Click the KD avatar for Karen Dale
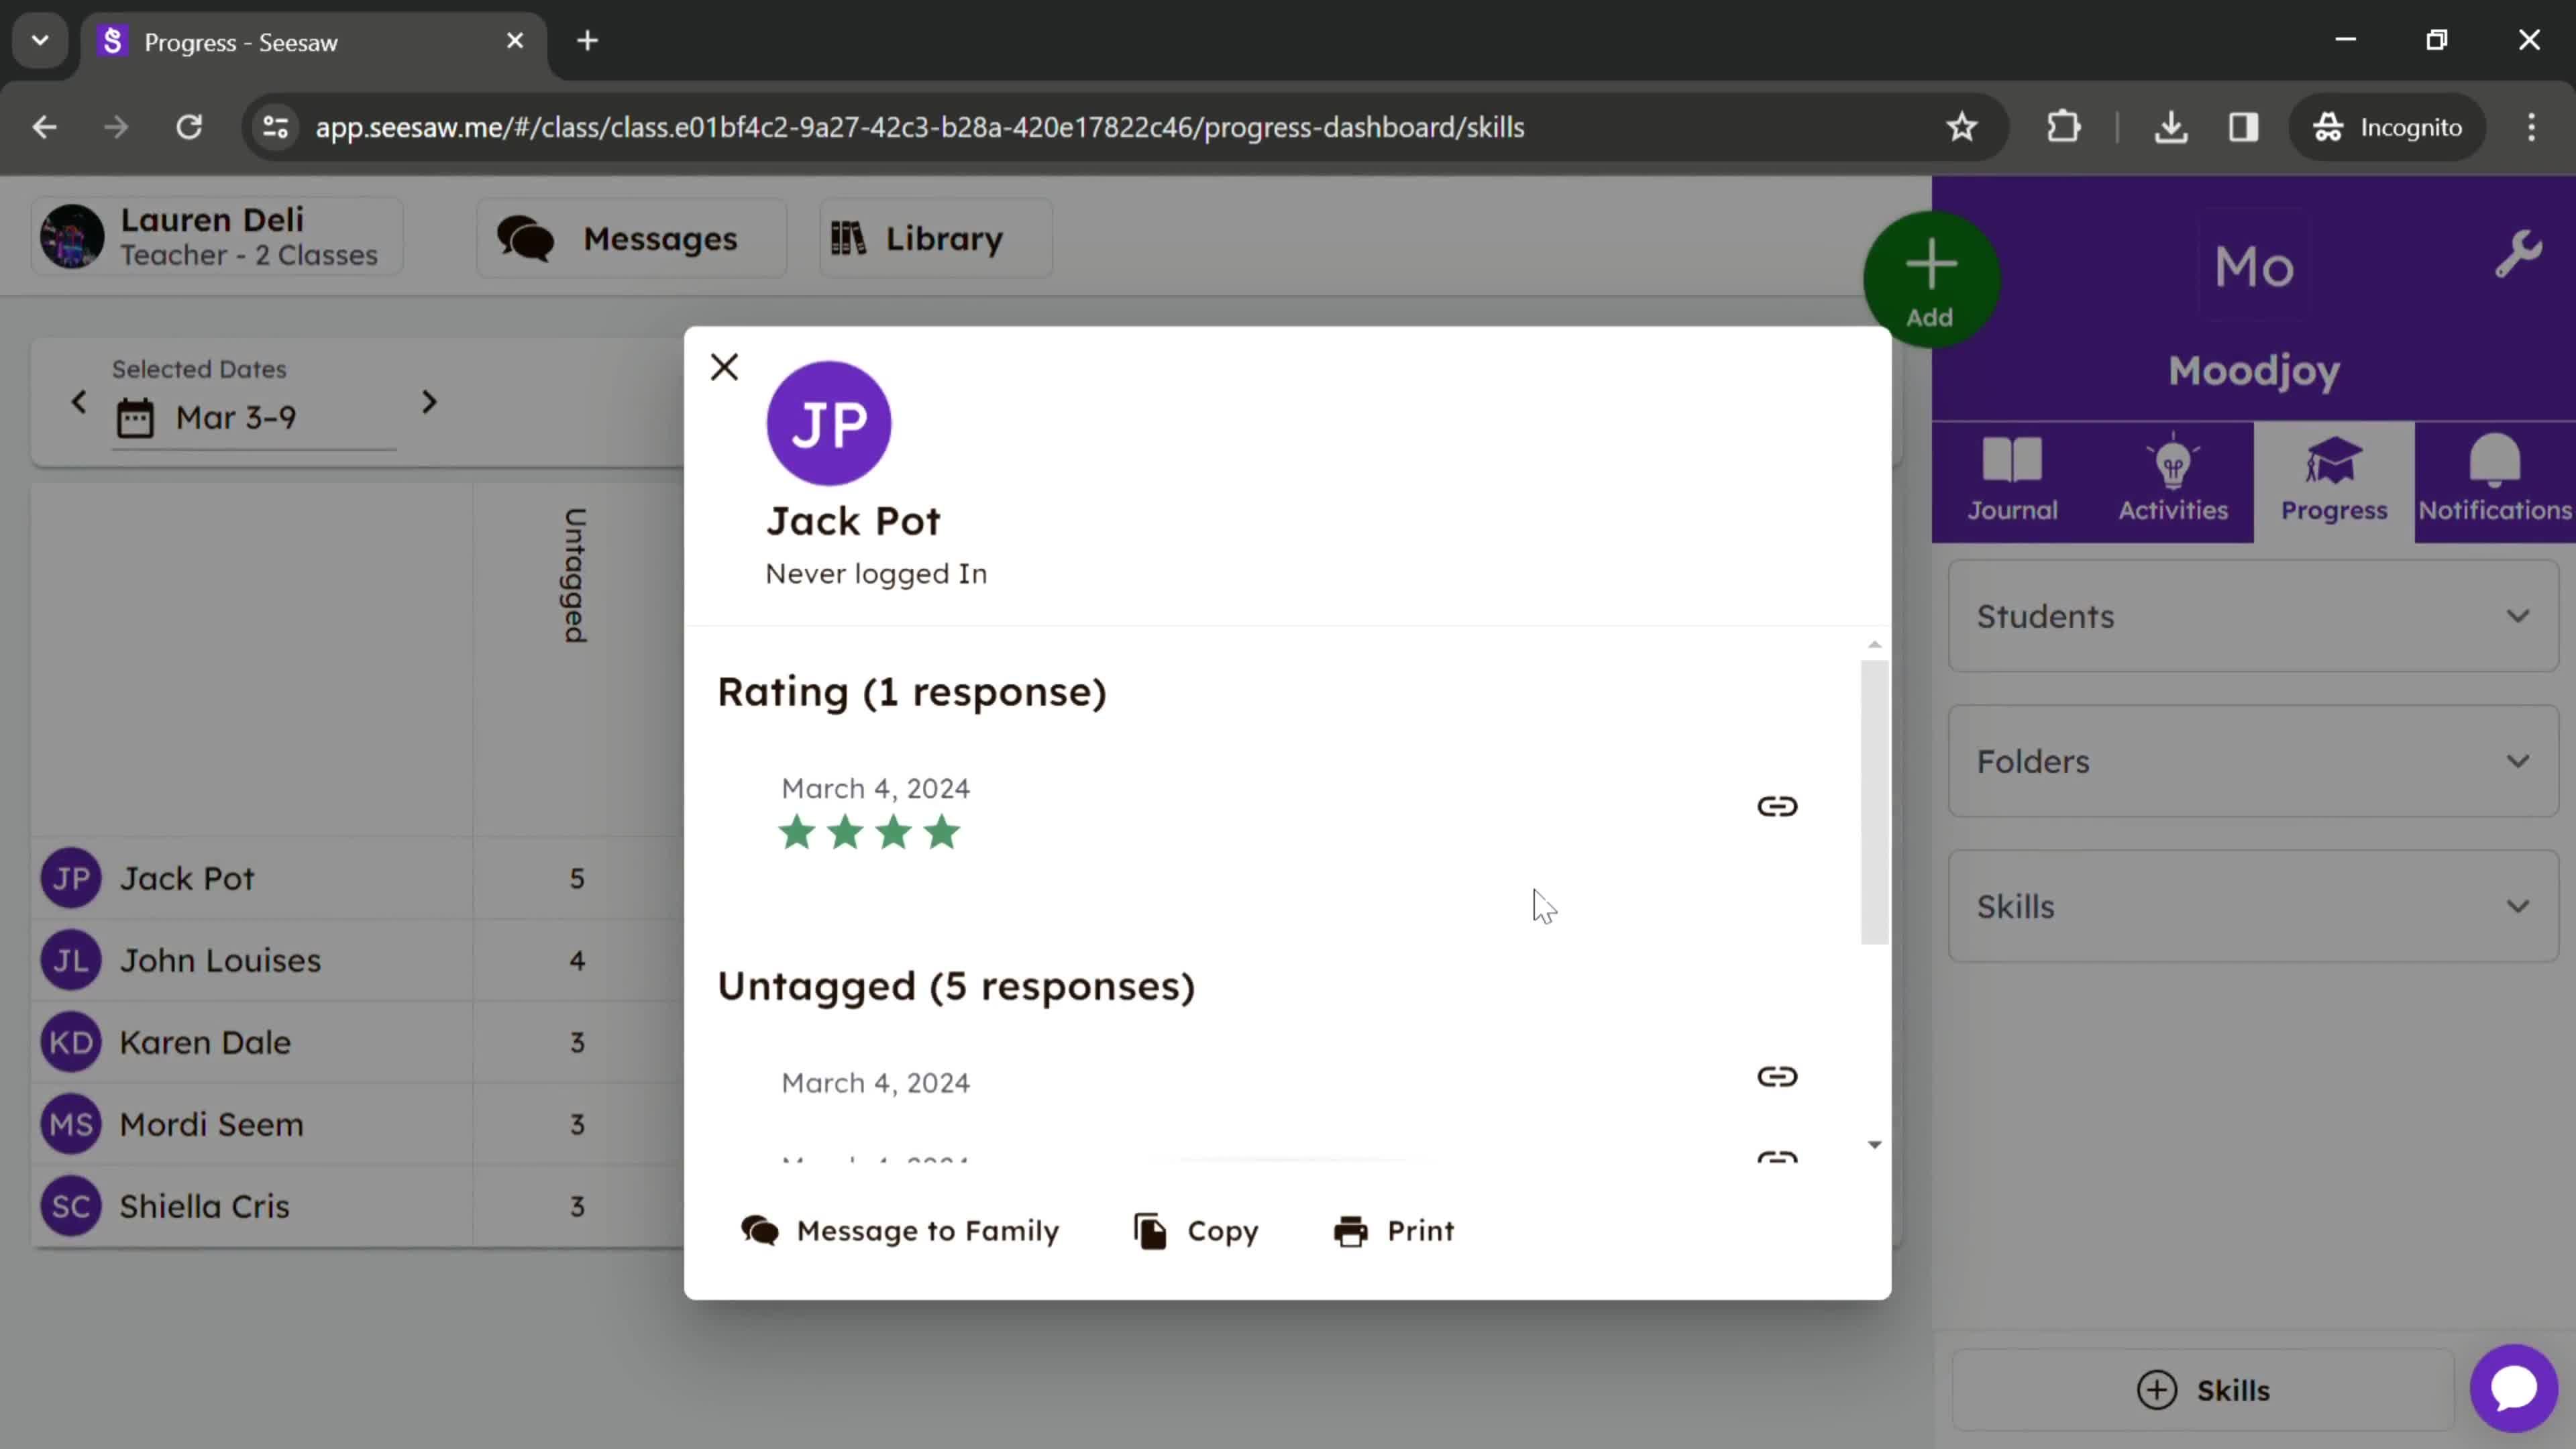The height and width of the screenshot is (1449, 2576). click(x=71, y=1042)
